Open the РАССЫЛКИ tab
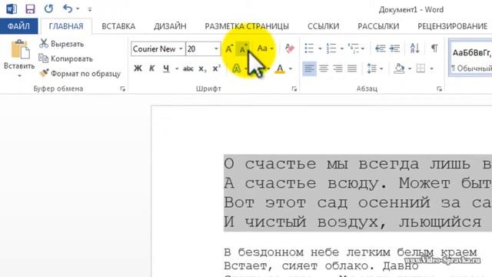The image size is (492, 277). point(378,26)
